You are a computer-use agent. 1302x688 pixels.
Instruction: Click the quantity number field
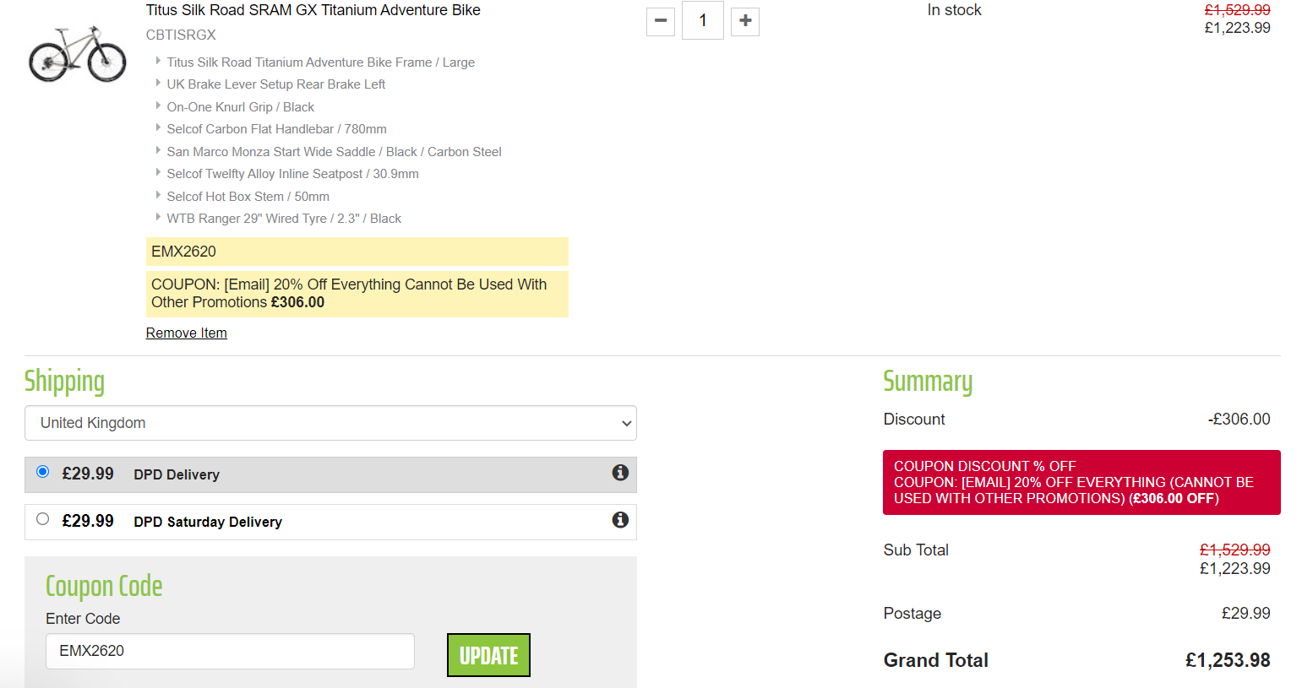click(702, 21)
